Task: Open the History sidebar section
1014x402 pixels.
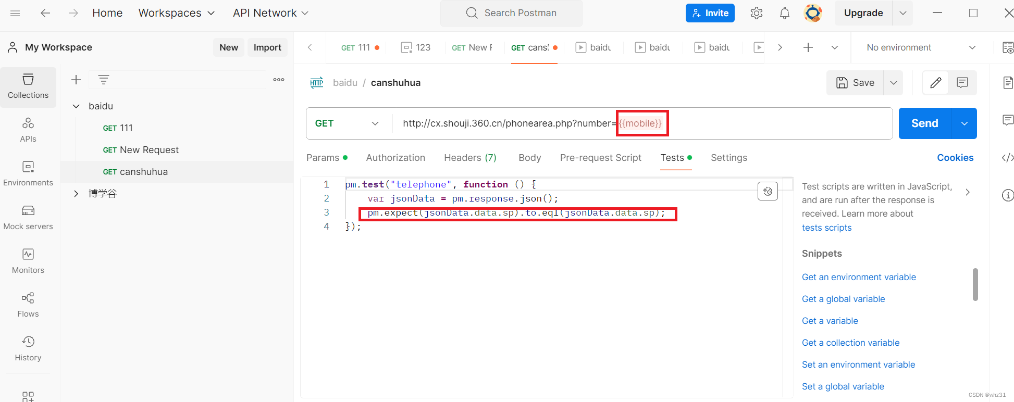Action: (28, 349)
